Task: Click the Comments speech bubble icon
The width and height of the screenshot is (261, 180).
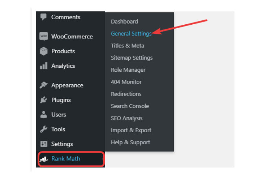Action: point(44,17)
